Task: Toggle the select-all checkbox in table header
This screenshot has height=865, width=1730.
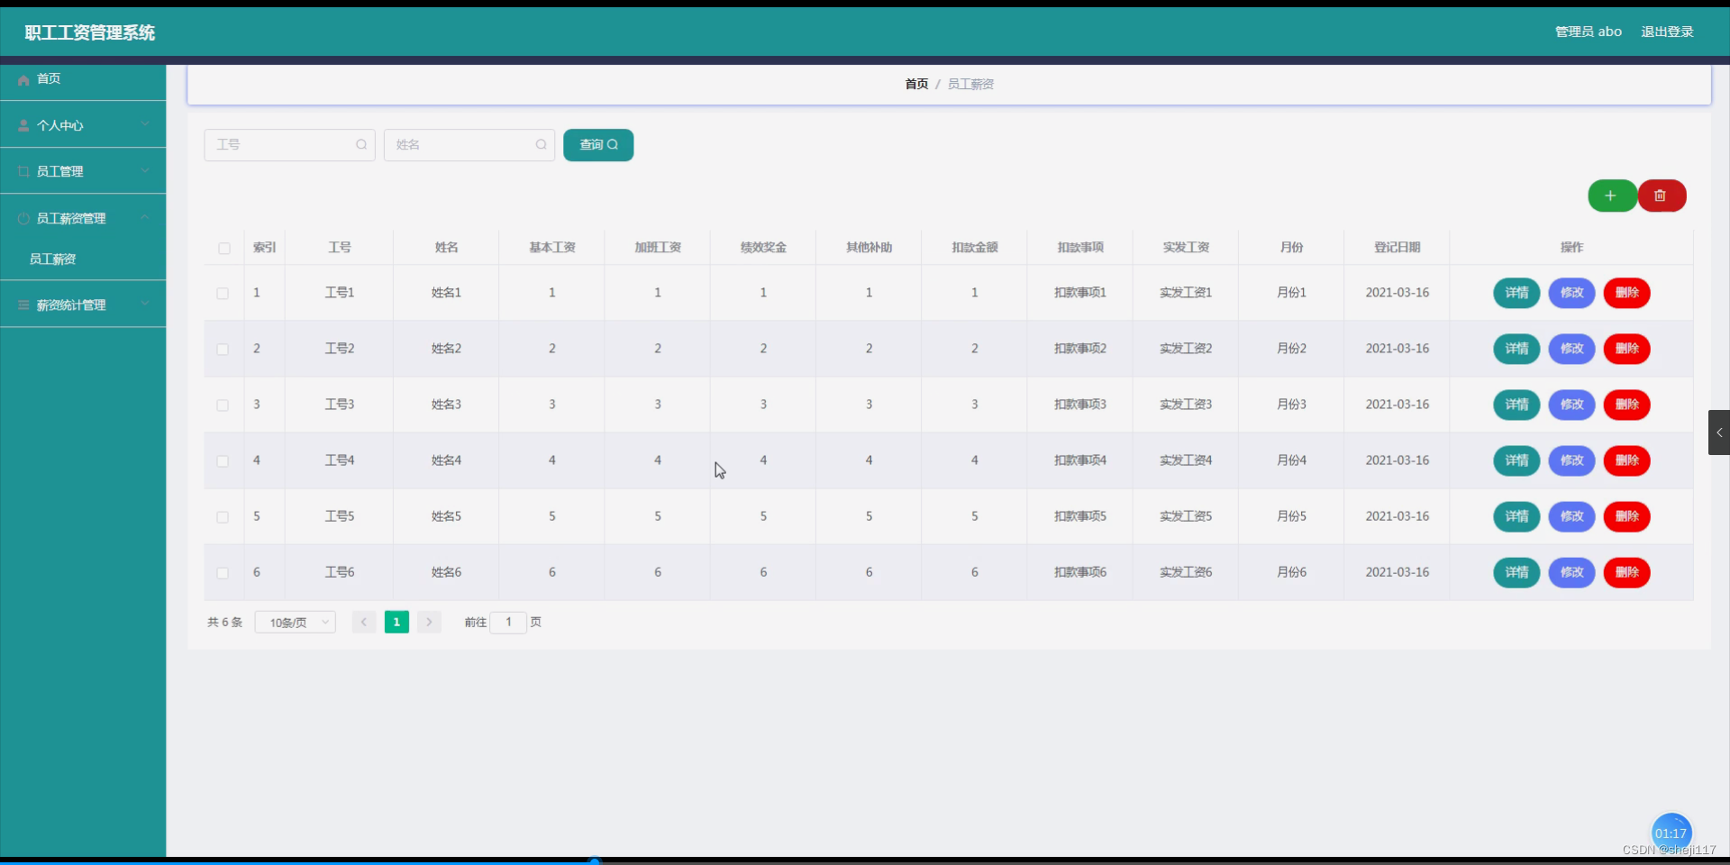Action: 224,248
